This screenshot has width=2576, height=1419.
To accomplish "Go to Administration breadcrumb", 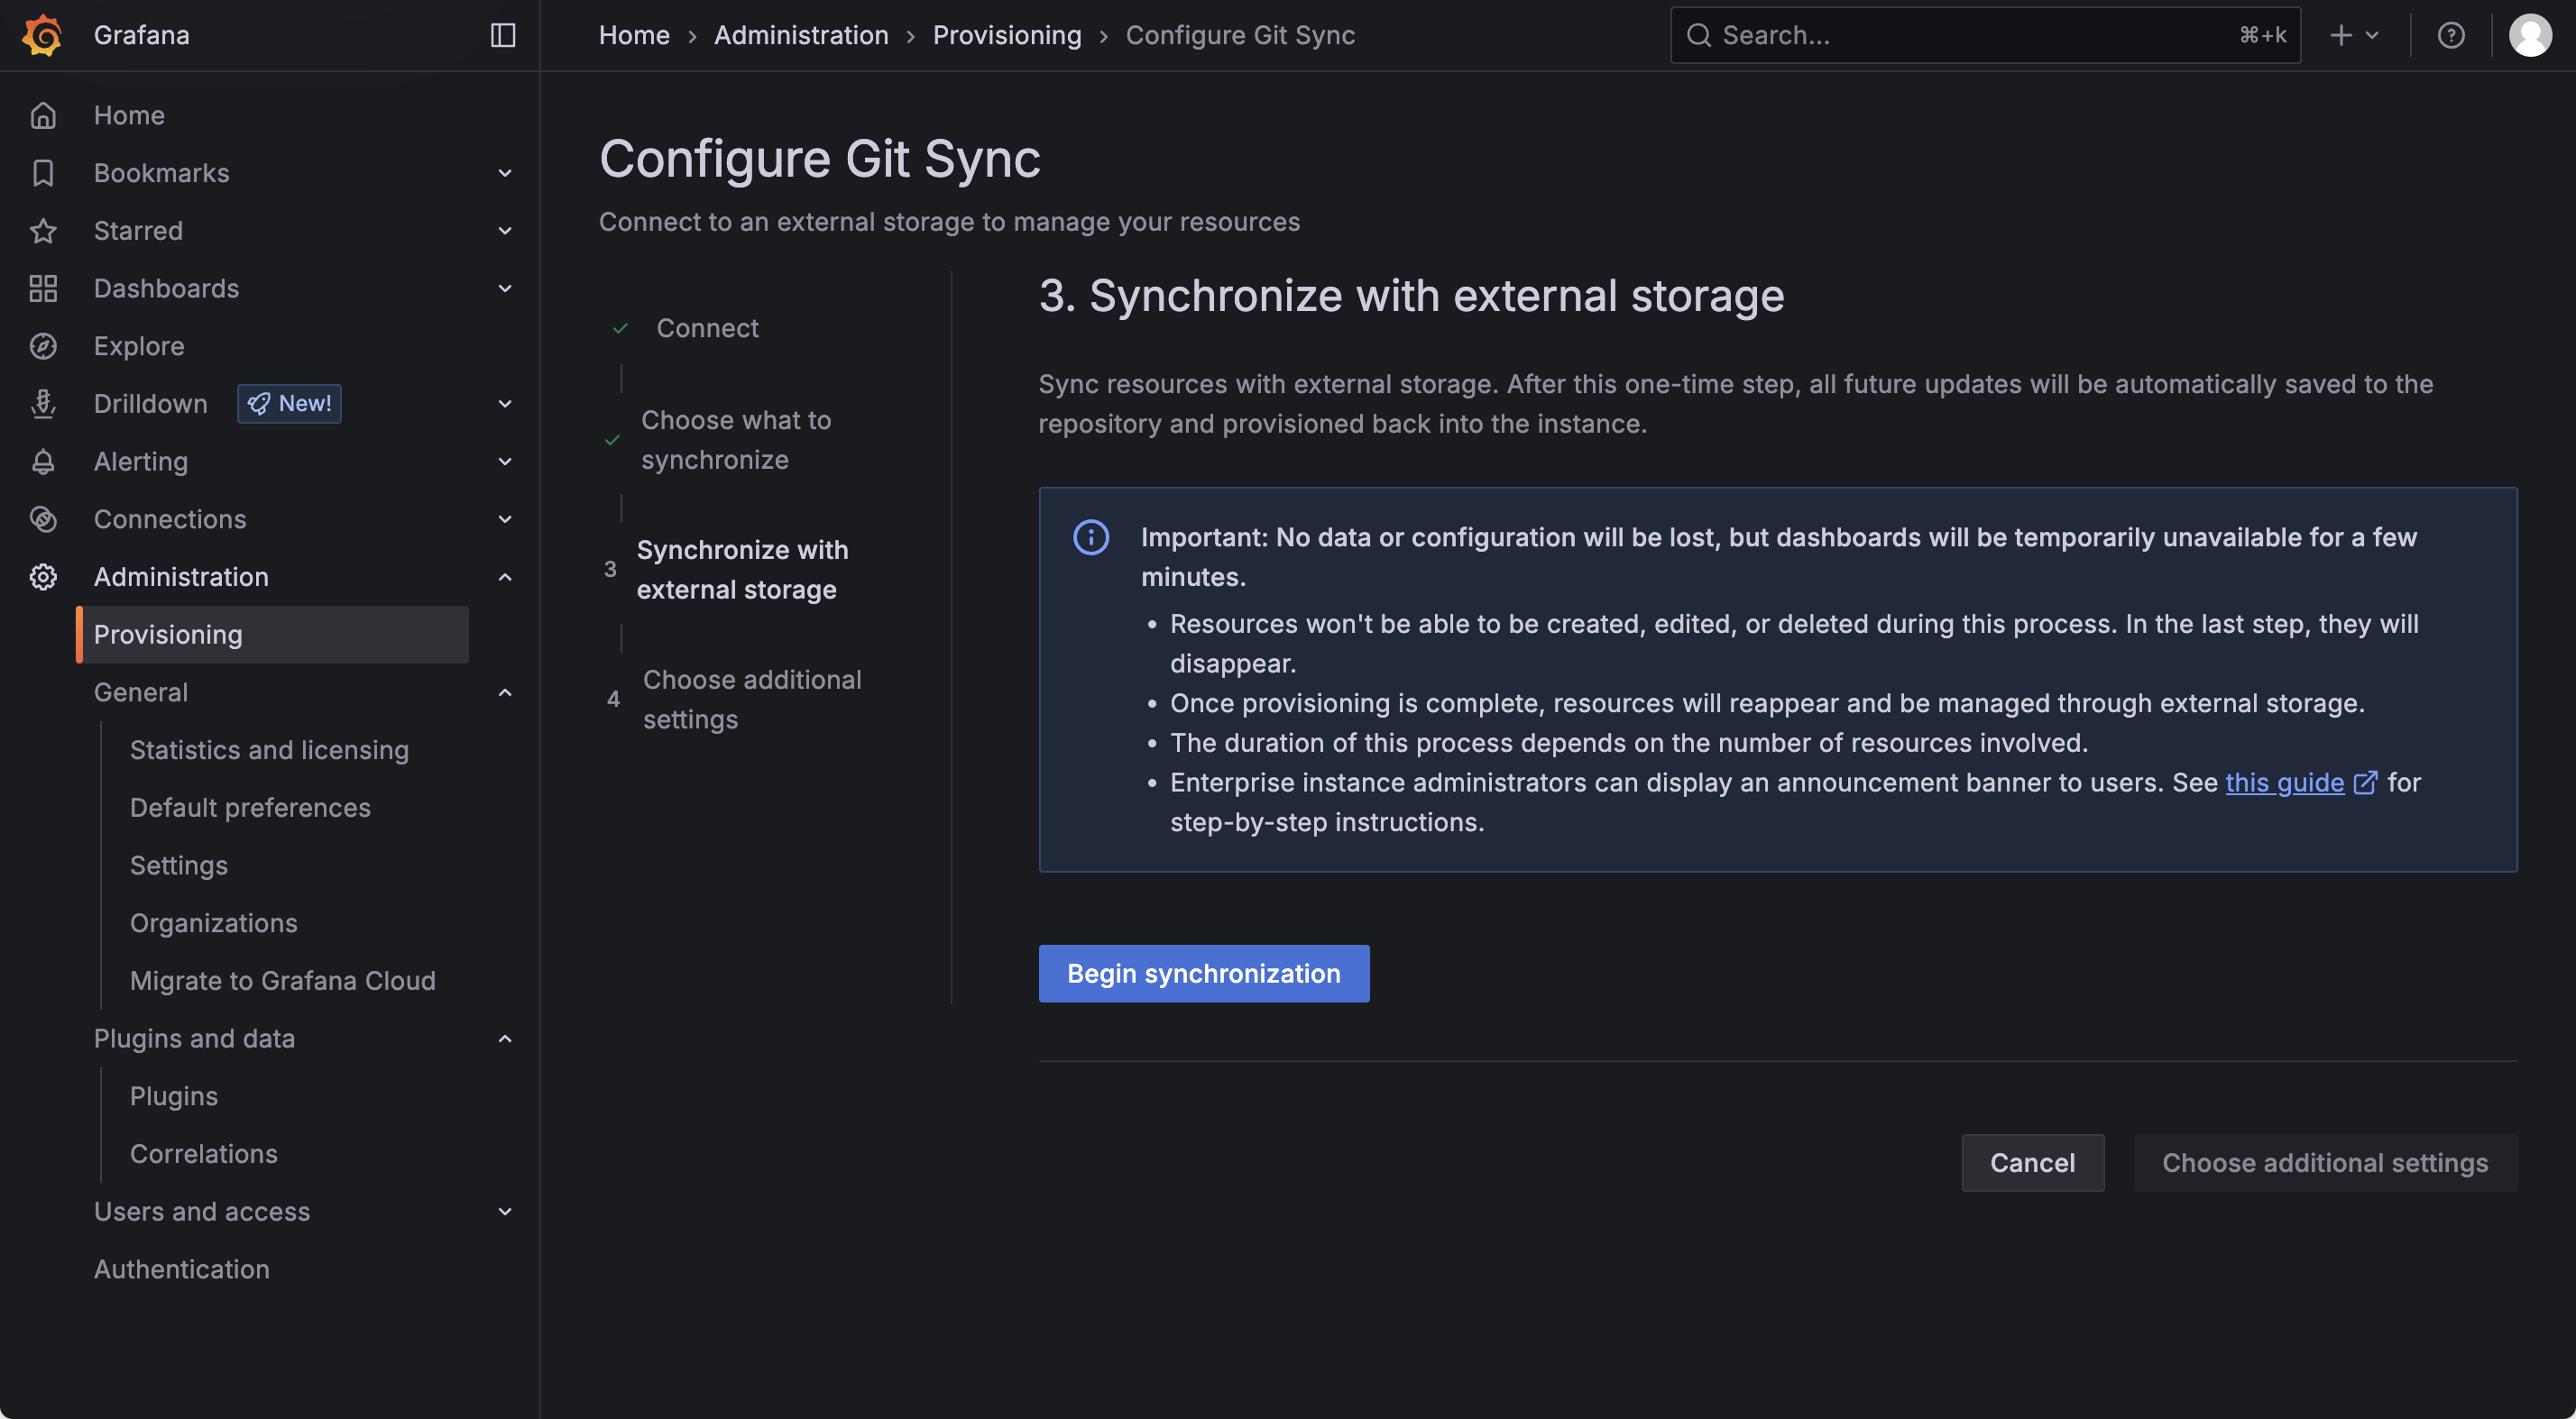I will (x=801, y=35).
